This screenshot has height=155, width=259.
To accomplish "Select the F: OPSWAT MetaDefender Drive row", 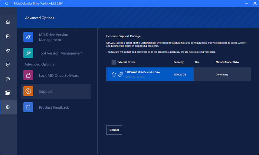I will [x=150, y=74].
